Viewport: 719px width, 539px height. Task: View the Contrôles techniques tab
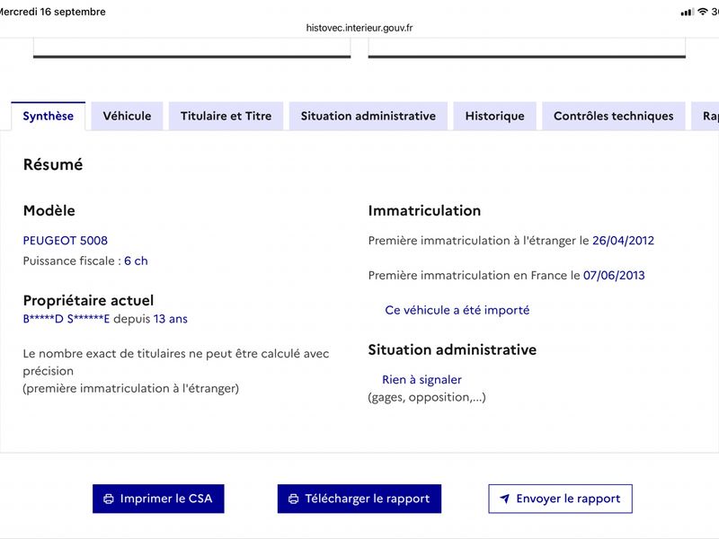[x=614, y=116]
